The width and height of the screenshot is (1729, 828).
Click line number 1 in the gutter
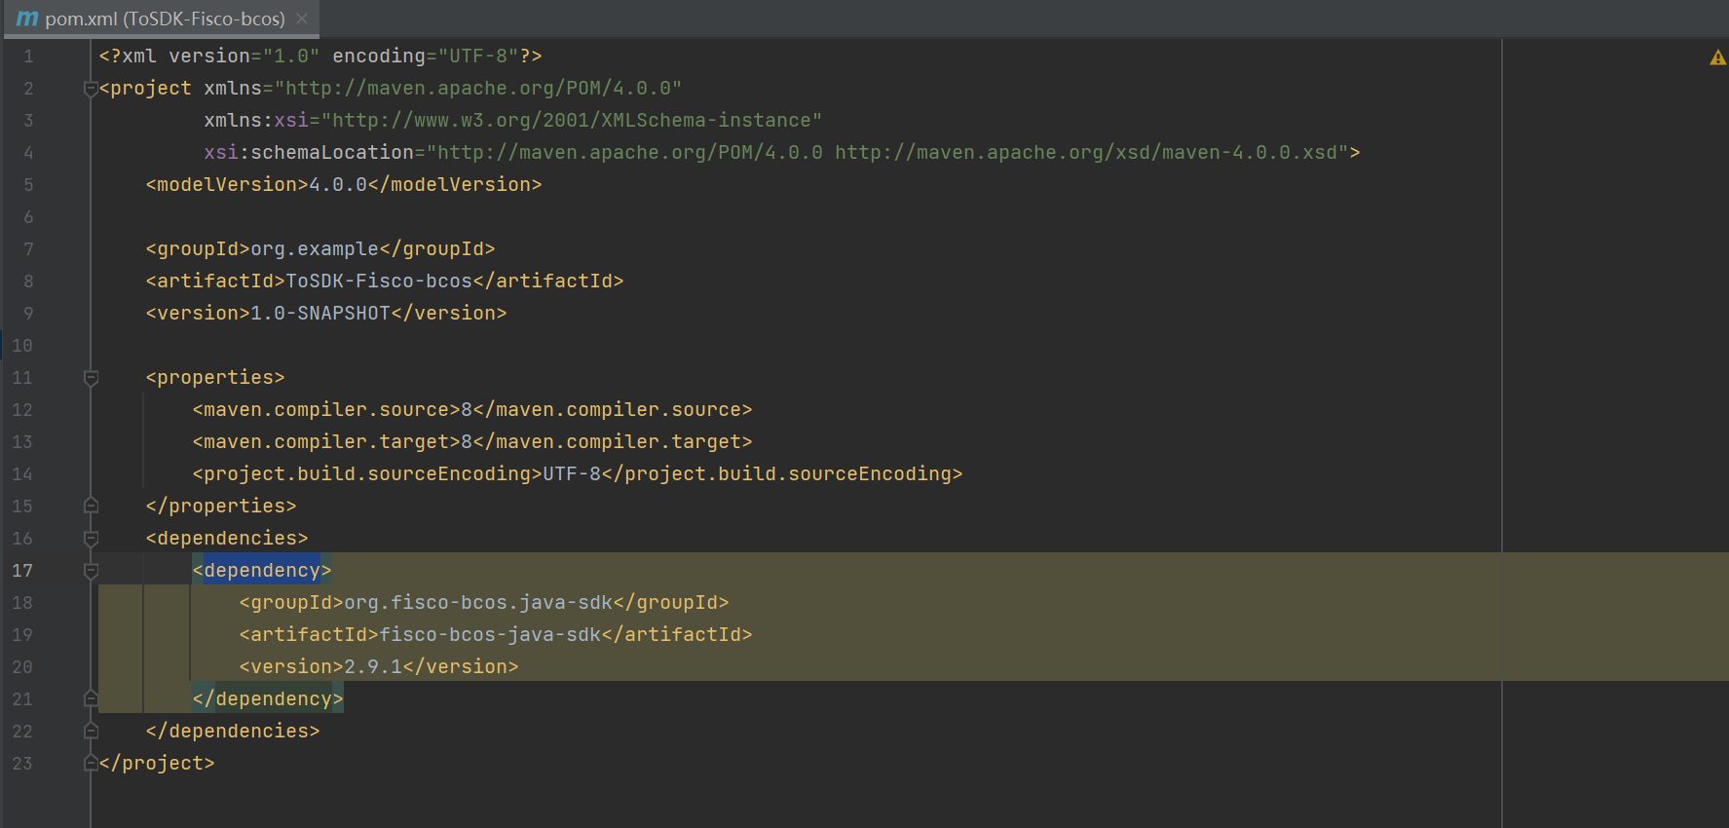28,56
